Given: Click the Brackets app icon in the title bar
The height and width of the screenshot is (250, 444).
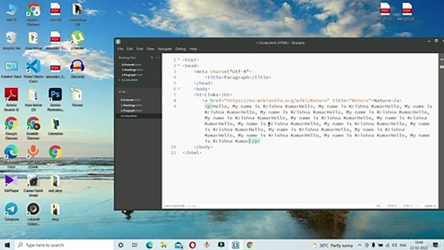Looking at the screenshot, I should tap(118, 42).
